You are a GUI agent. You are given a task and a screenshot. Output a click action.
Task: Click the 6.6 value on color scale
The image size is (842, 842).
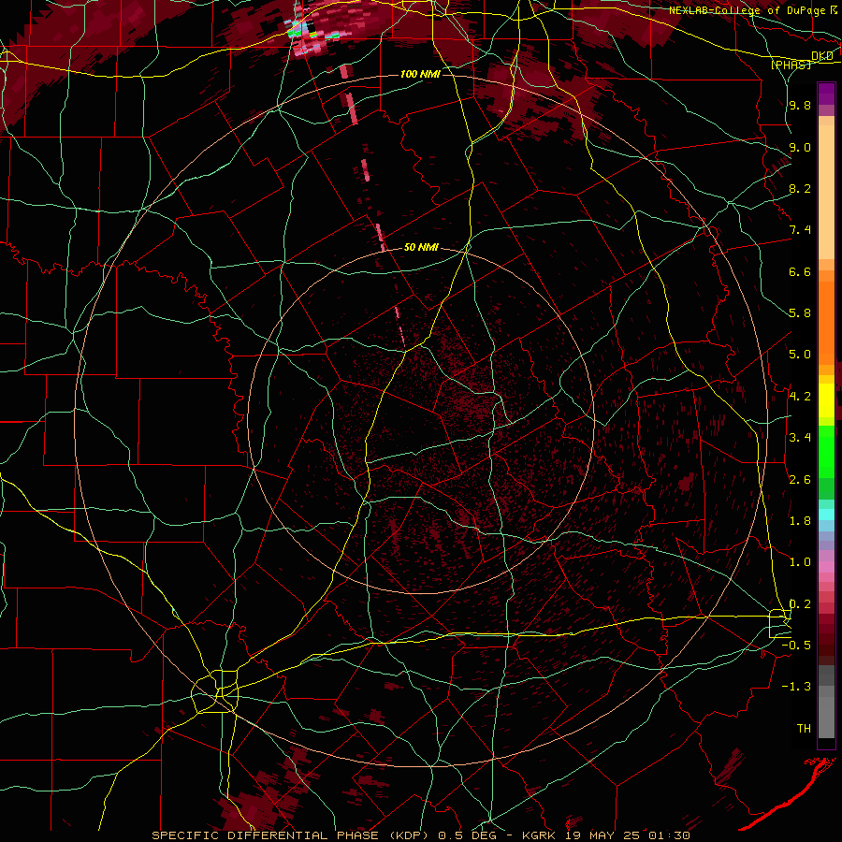tap(800, 271)
